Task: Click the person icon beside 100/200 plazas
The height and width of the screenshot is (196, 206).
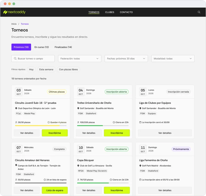Action: click(x=78, y=122)
